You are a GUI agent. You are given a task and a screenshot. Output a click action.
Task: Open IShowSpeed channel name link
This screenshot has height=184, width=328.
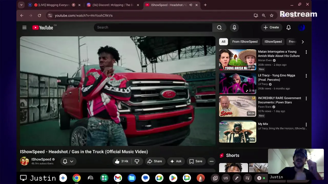click(x=41, y=159)
